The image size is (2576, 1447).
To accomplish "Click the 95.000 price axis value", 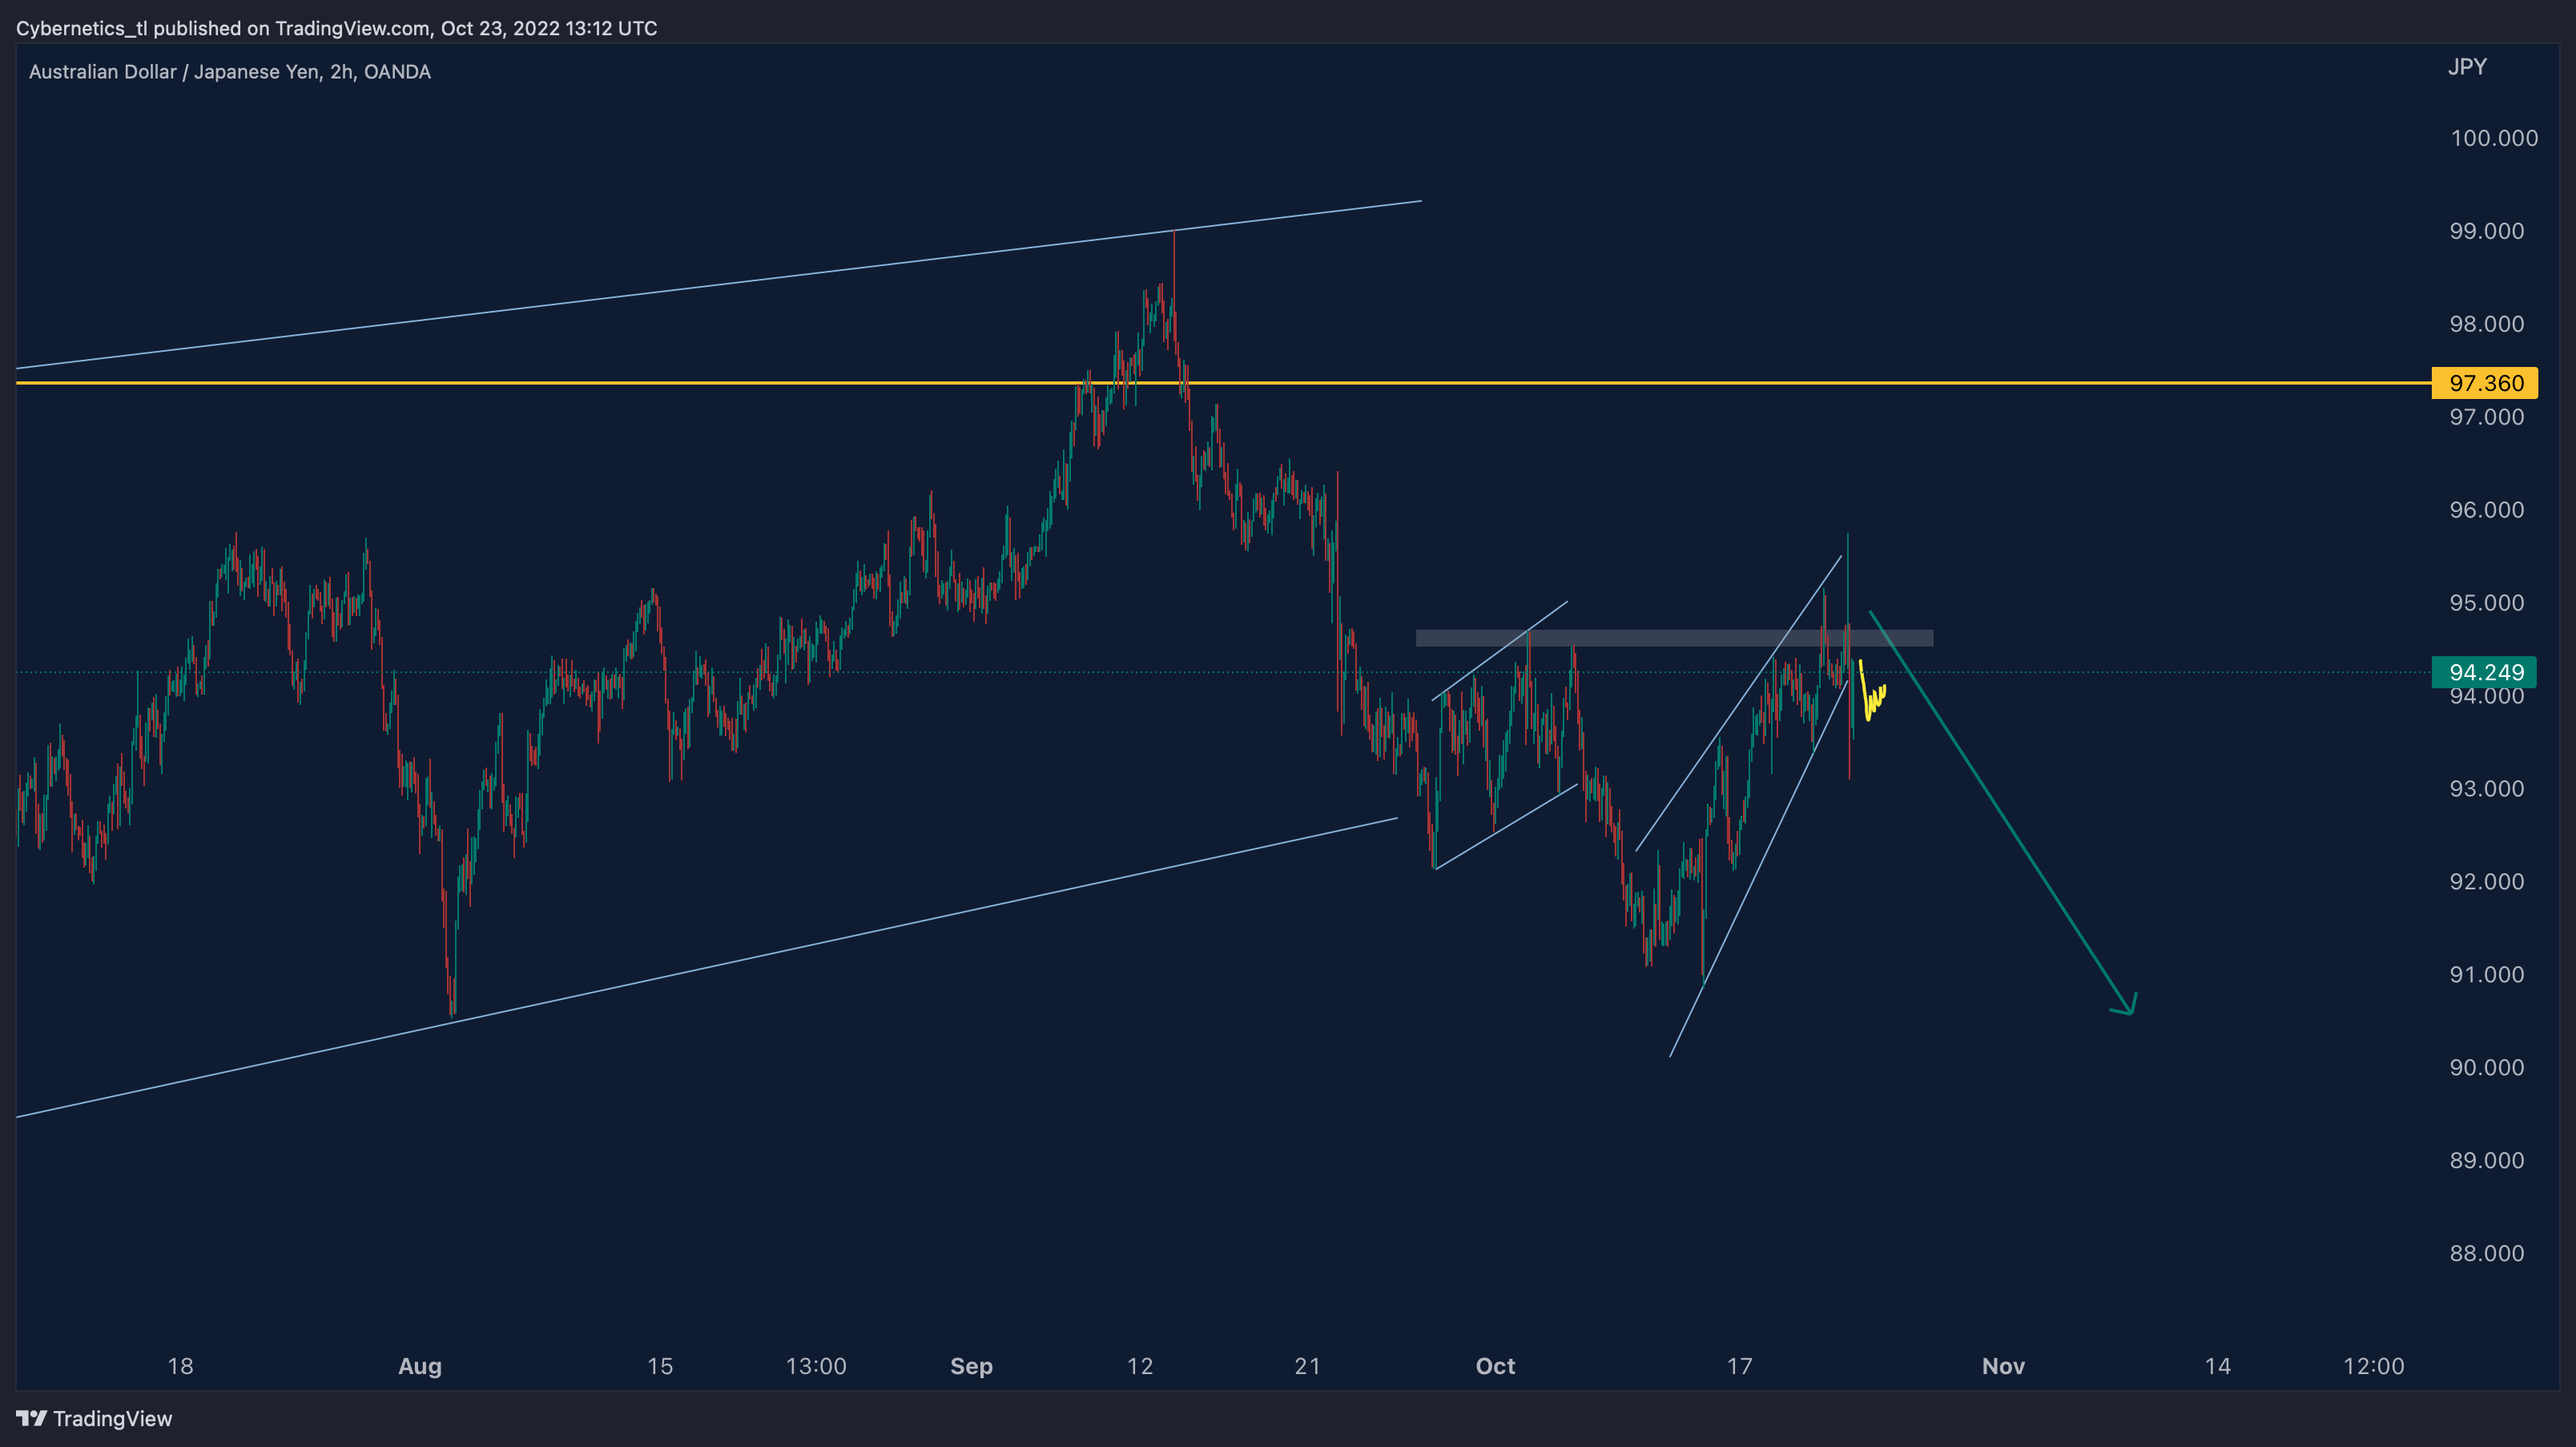I will click(2486, 603).
